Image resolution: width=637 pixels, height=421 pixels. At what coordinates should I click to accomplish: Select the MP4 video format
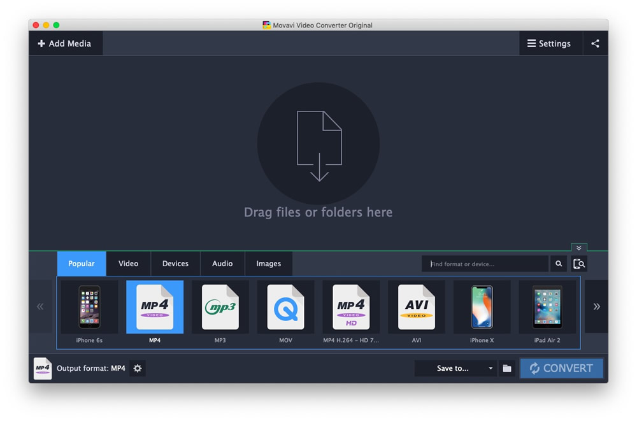click(155, 312)
